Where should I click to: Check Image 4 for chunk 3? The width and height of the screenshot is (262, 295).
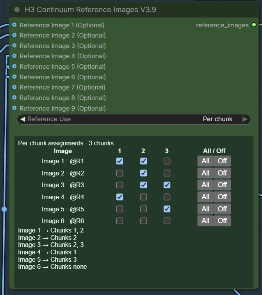pyautogui.click(x=167, y=197)
